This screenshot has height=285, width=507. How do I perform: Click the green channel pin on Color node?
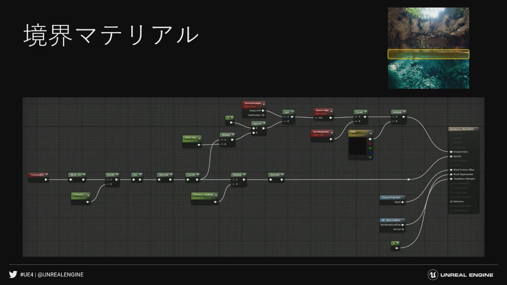370,148
